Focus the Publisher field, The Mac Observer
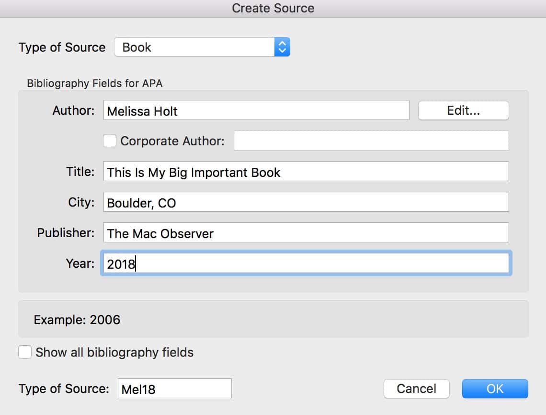 [x=306, y=233]
